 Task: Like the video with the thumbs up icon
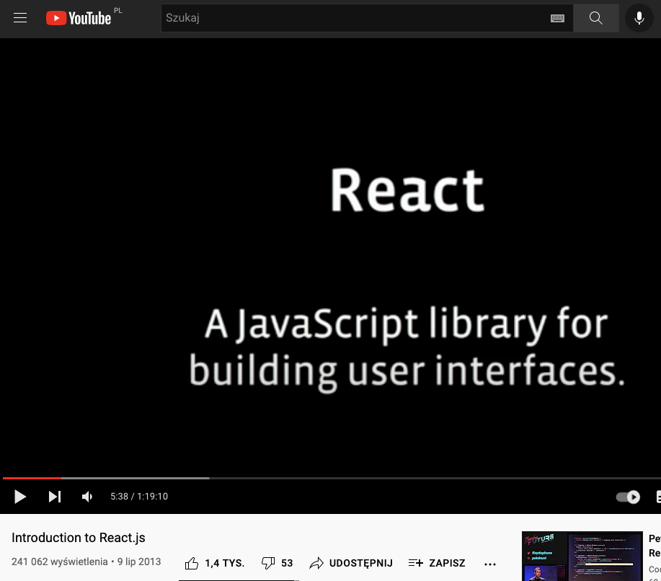click(192, 563)
